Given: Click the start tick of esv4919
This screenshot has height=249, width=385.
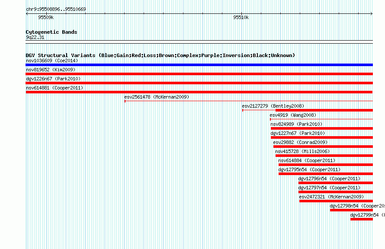Looking at the screenshot, I should point(270,119).
